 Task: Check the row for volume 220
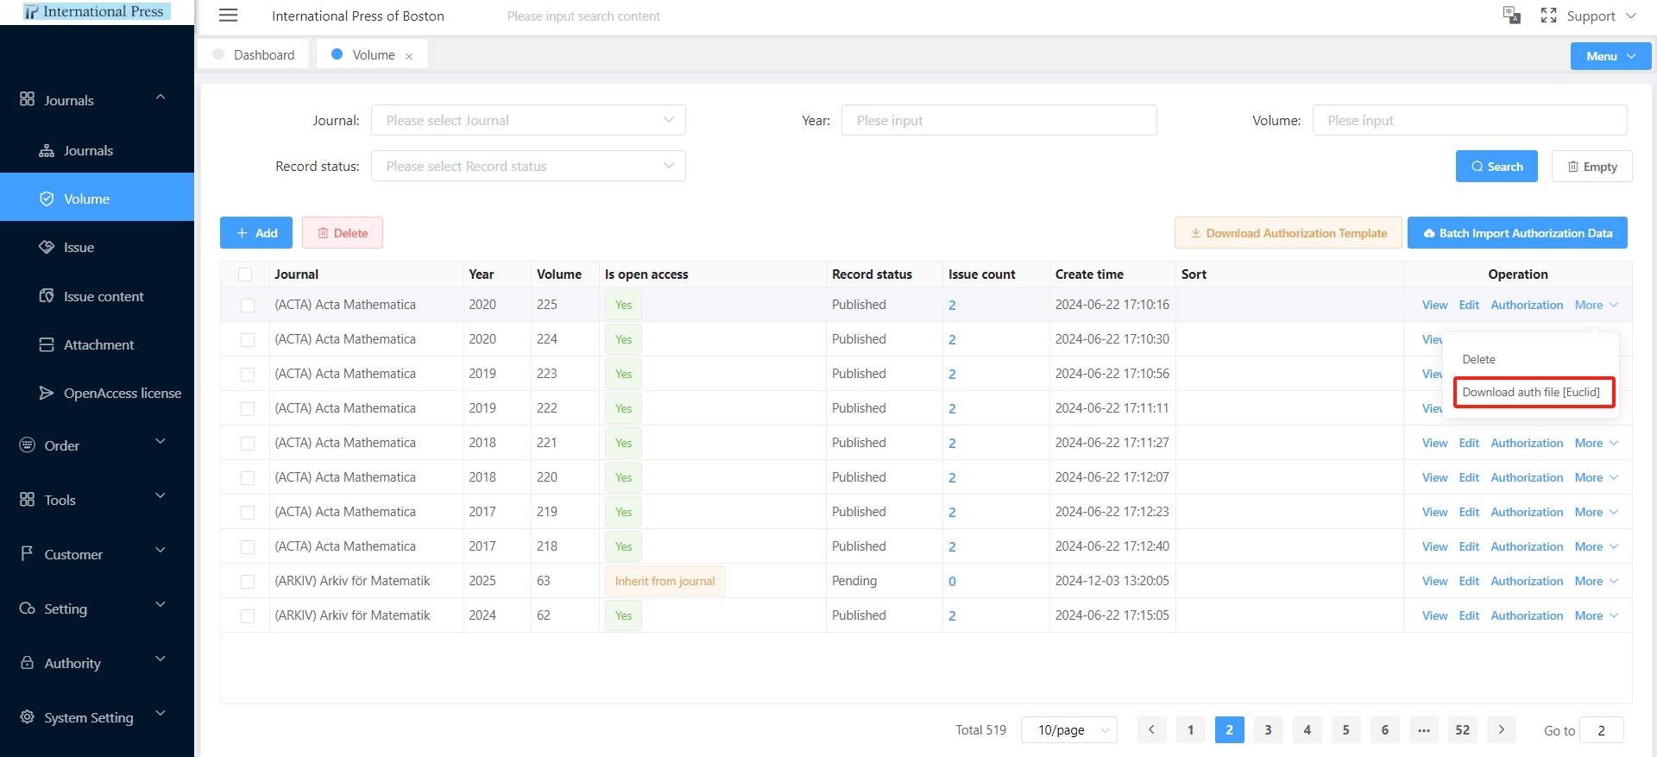(248, 478)
